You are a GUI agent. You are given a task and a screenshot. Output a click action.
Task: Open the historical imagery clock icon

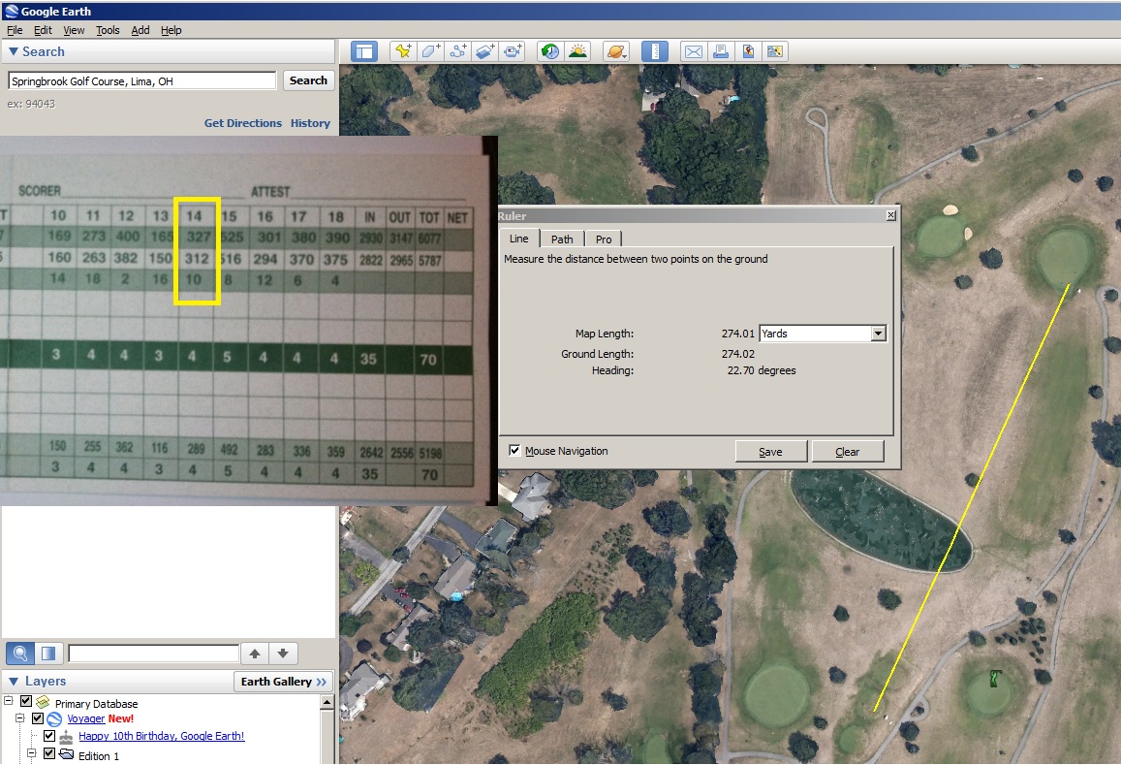549,51
